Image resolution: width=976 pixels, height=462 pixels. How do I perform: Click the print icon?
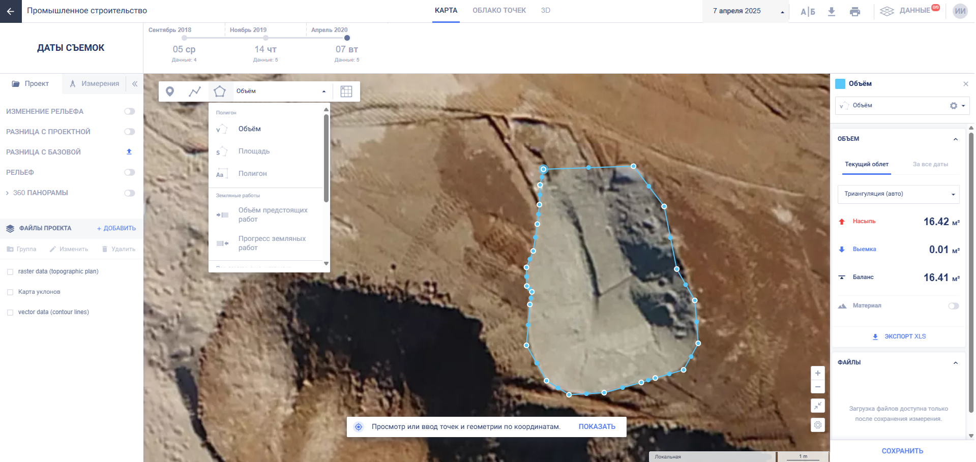click(855, 11)
